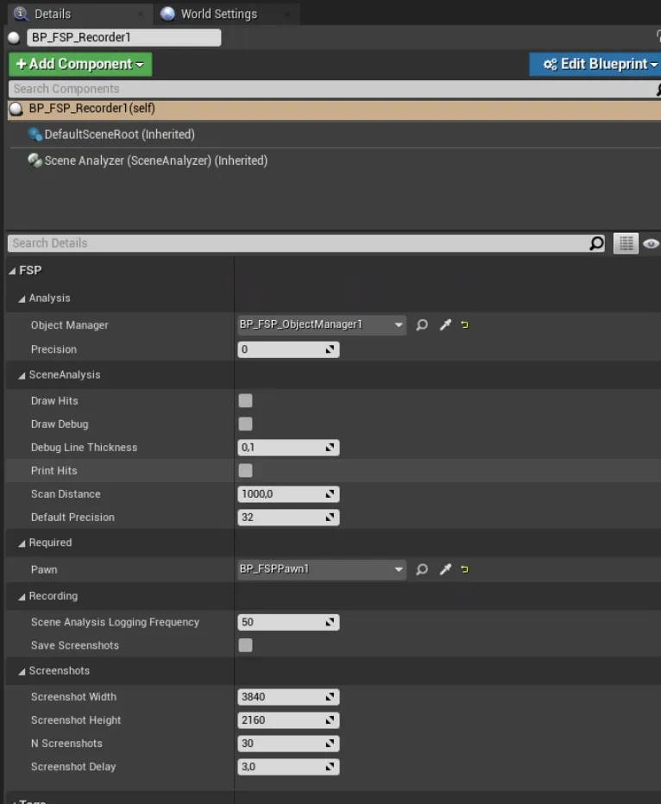This screenshot has height=804, width=661.
Task: Click the Scan Distance value field
Action: coord(280,494)
